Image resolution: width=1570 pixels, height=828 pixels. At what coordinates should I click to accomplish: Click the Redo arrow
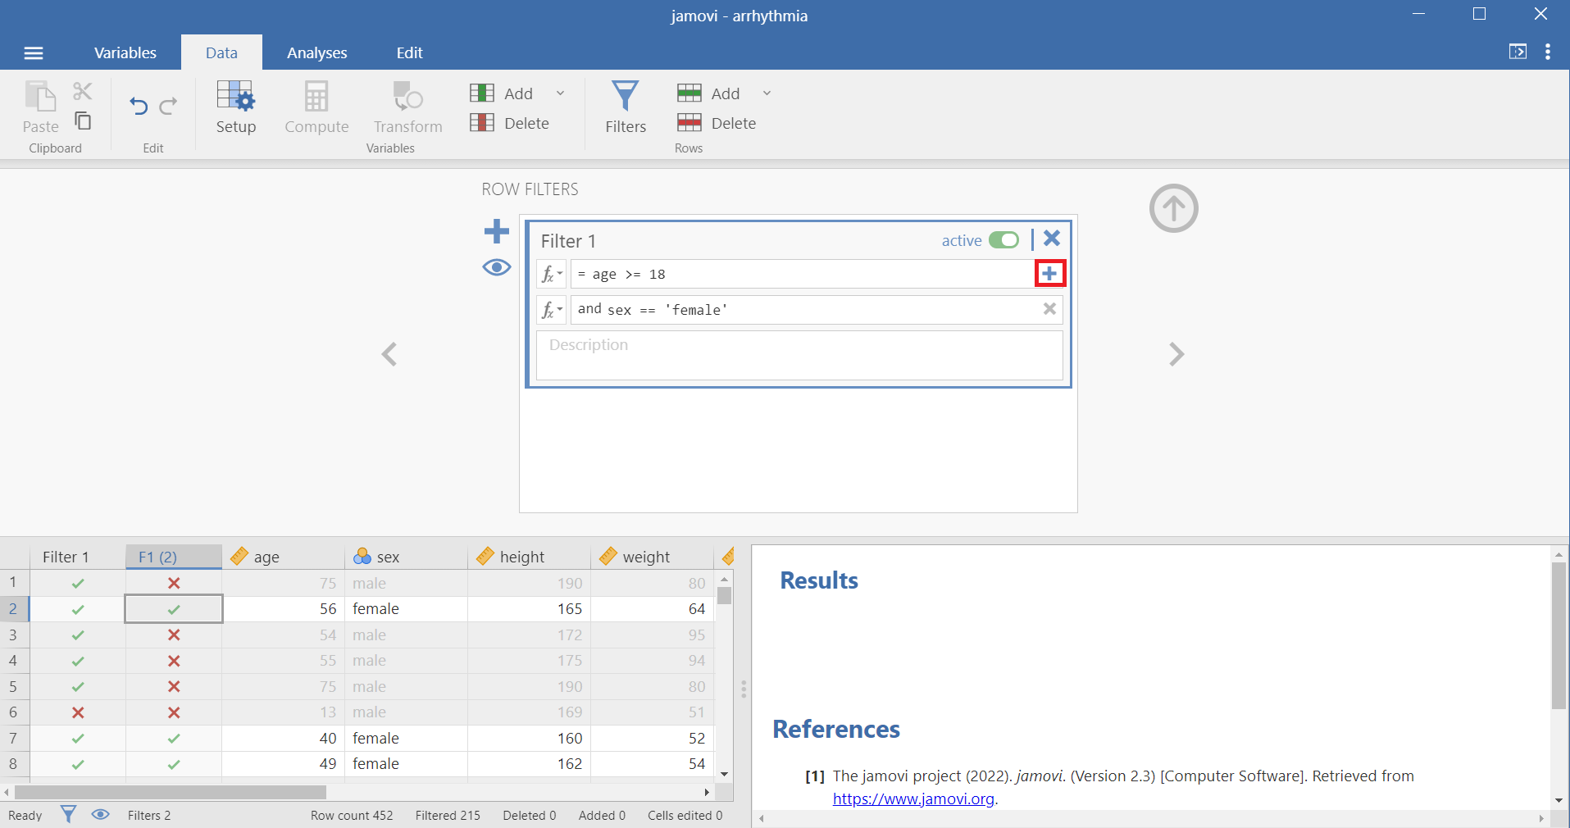tap(169, 107)
